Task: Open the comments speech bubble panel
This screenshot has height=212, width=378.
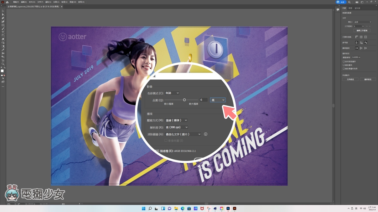Action: pyautogui.click(x=338, y=10)
